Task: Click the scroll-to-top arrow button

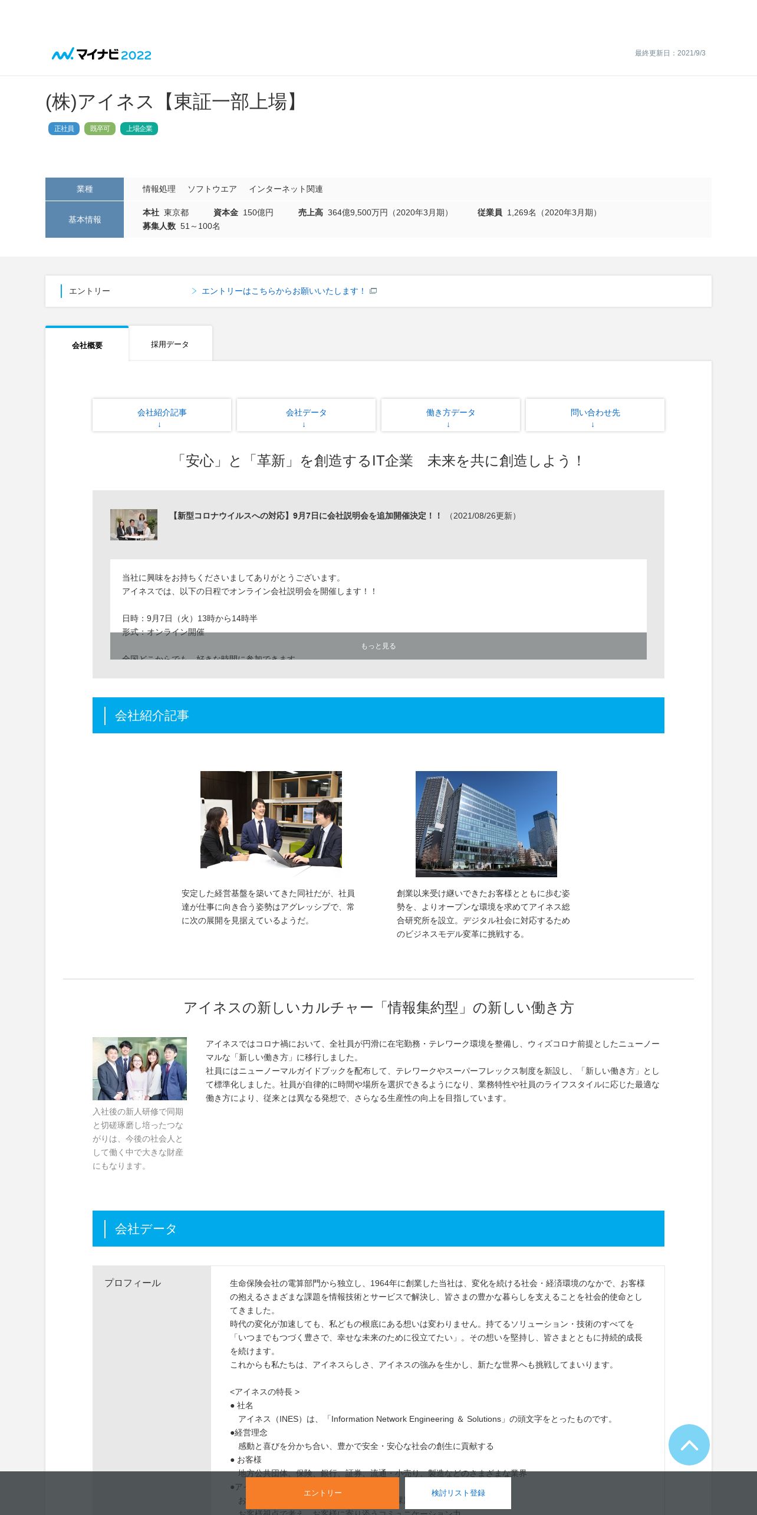Action: coord(689,1444)
